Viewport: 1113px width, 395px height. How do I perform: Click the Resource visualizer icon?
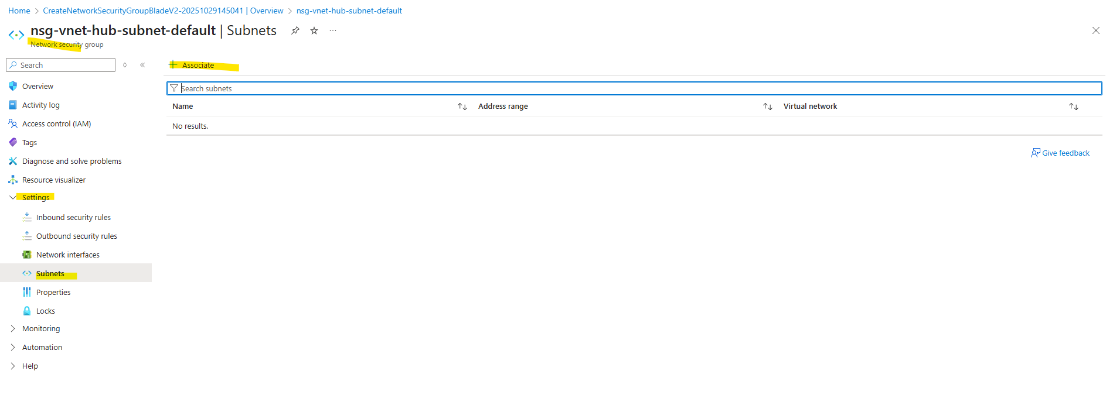click(x=13, y=180)
